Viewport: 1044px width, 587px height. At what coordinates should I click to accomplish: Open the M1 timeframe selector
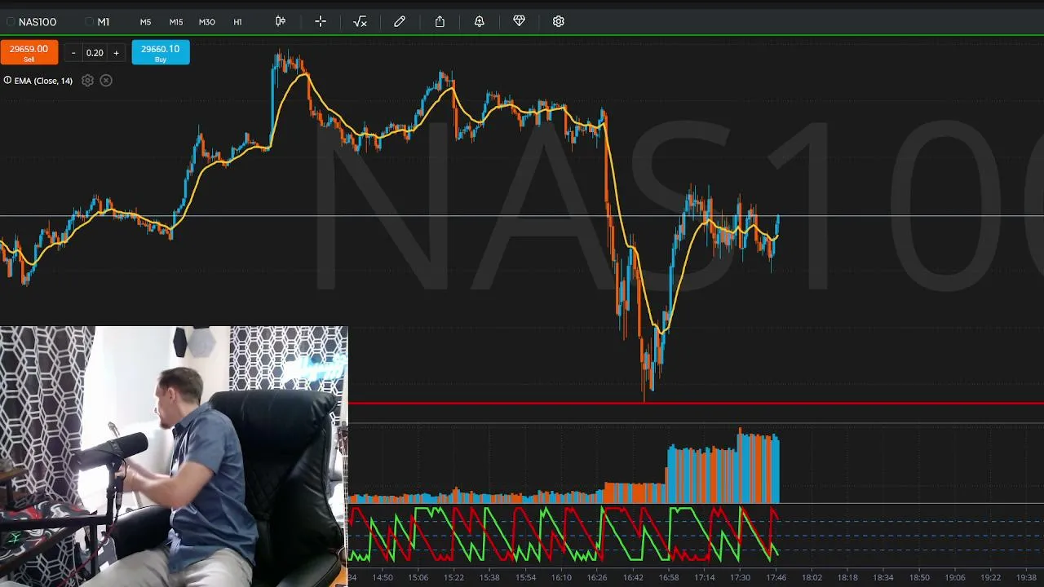(x=98, y=22)
